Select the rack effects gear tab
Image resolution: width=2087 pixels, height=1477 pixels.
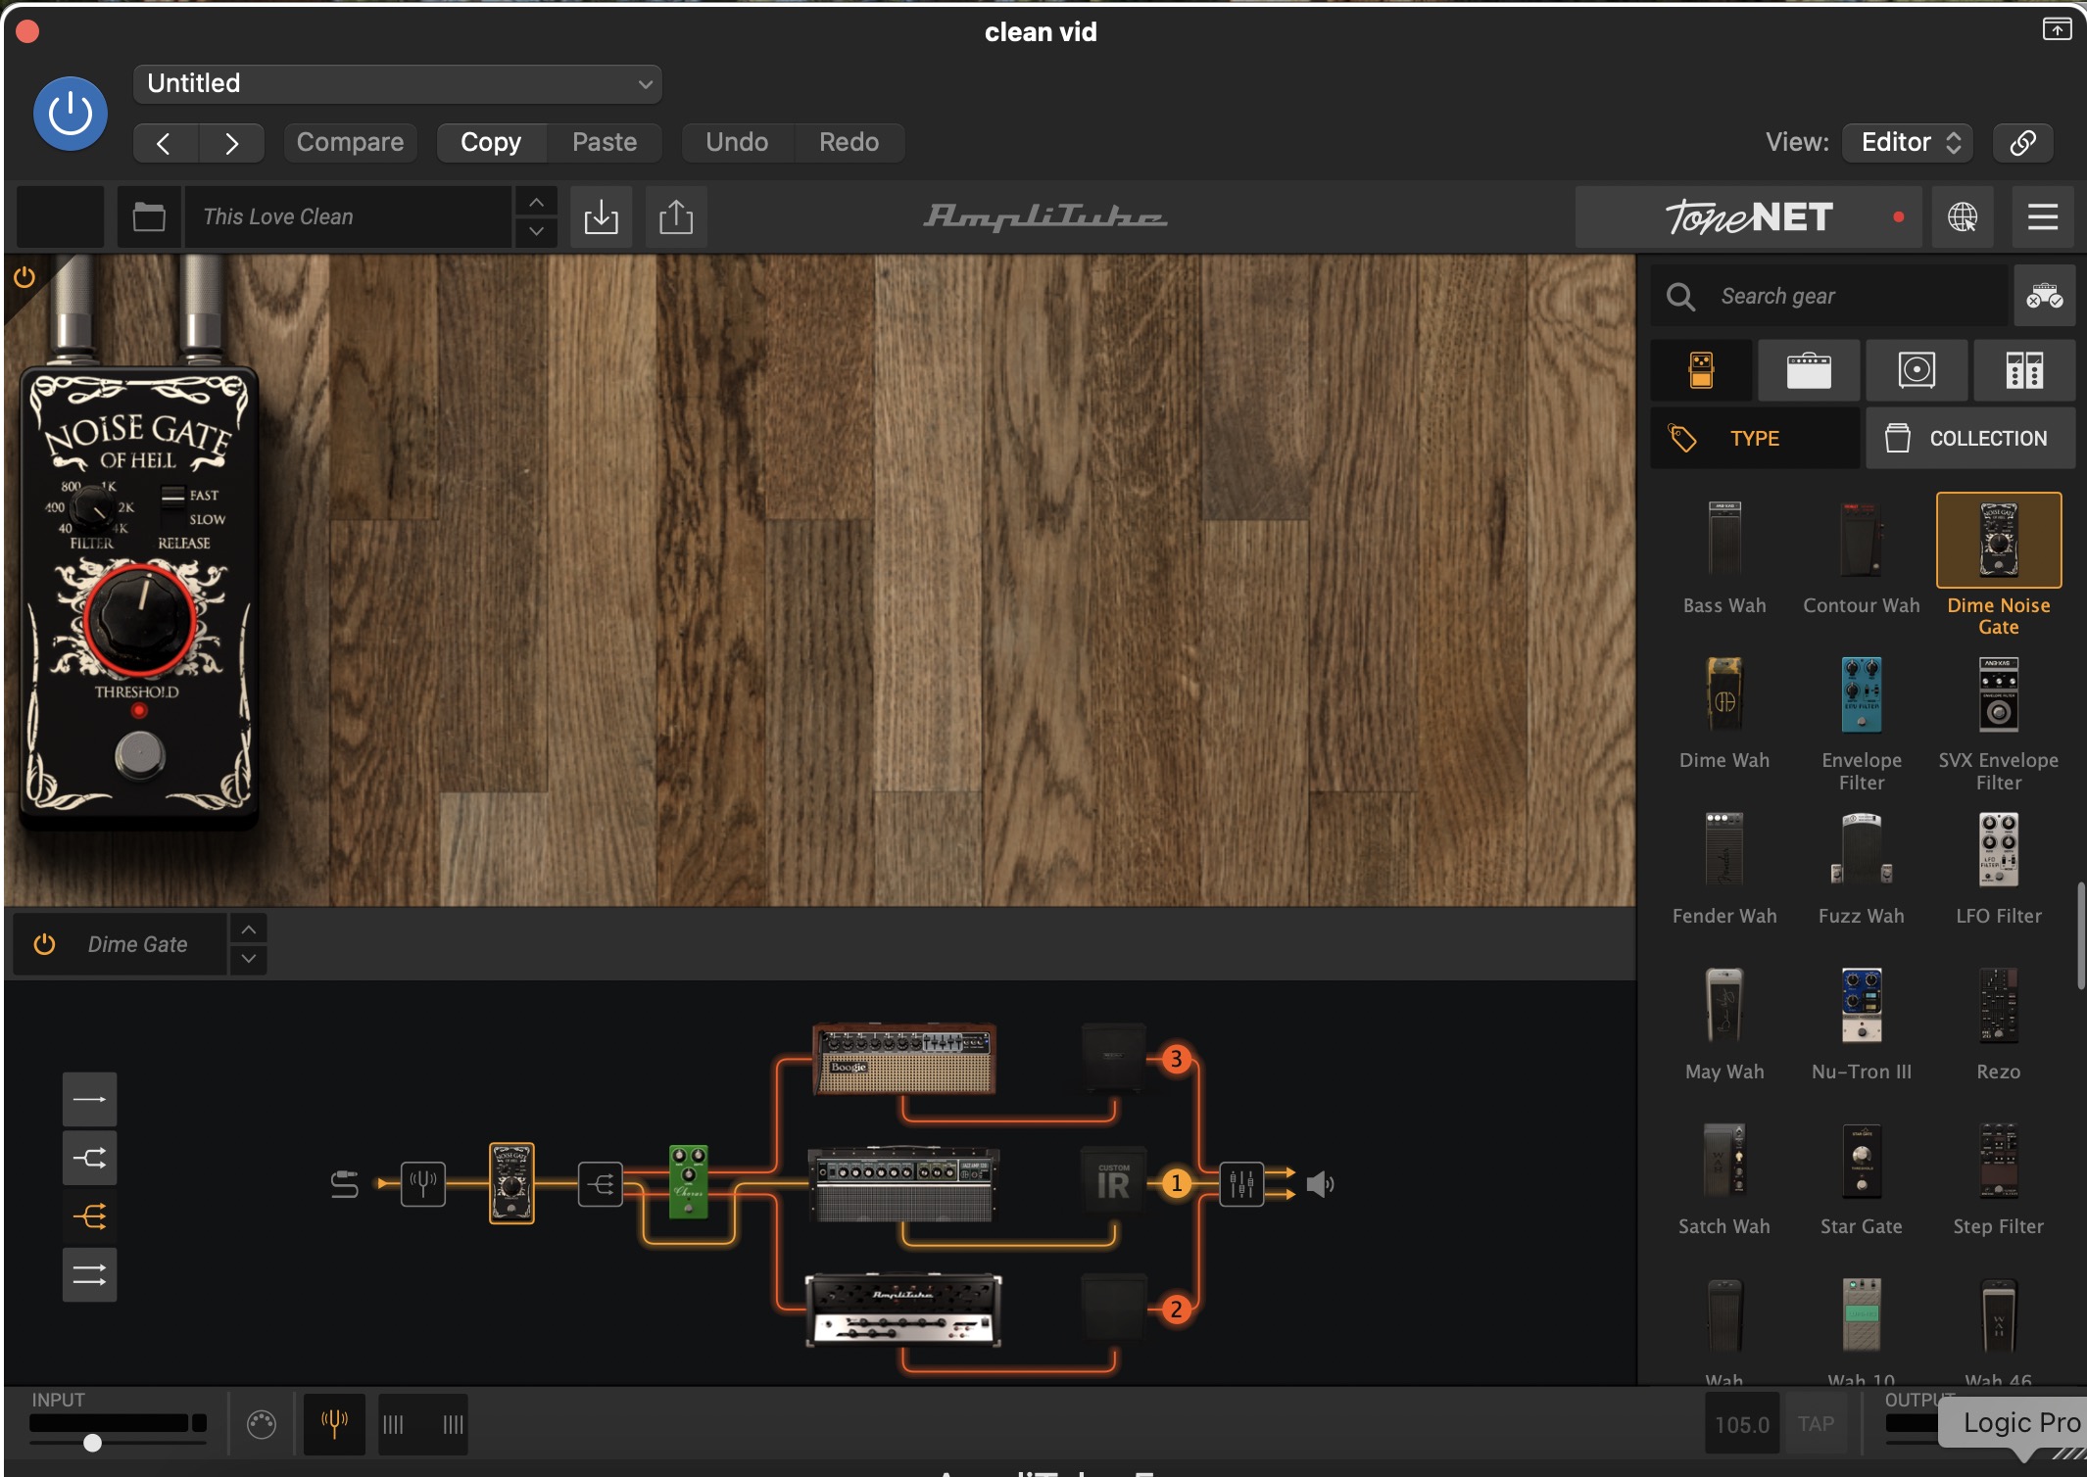point(2024,370)
